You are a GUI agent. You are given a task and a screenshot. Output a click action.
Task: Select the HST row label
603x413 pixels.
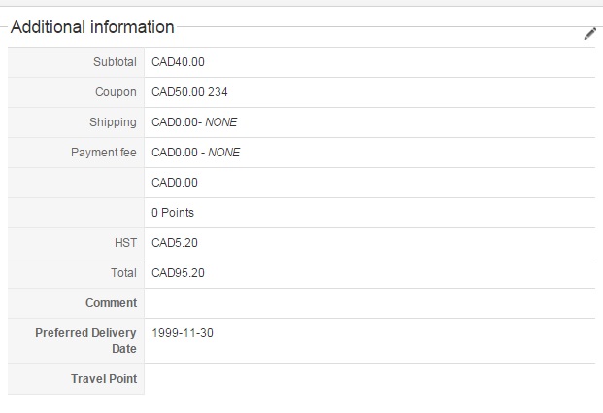125,243
